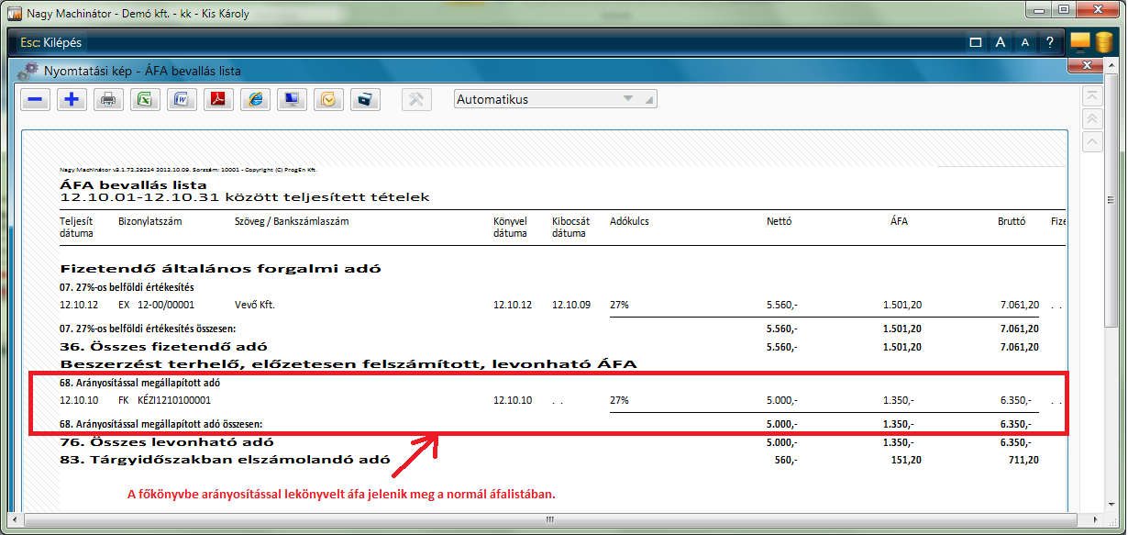Click the monitor display icon in toolbar
1128x535 pixels.
[292, 100]
